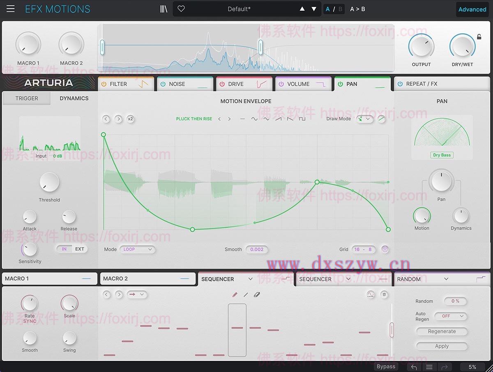Load the previous preset with up arrow
The width and height of the screenshot is (493, 372).
(302, 9)
